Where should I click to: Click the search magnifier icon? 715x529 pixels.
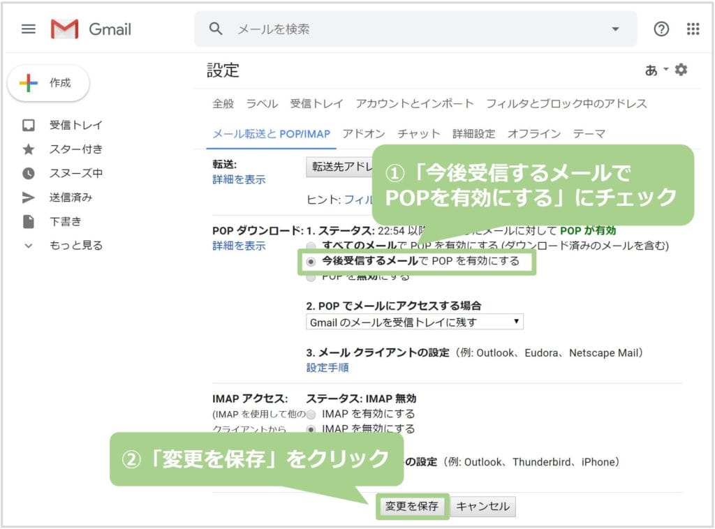pos(215,29)
